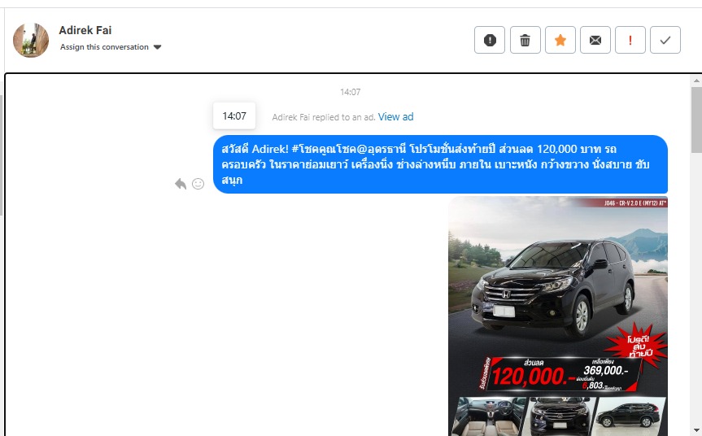702x436 pixels.
Task: Open Adirek Fai profile picture
Action: point(31,41)
